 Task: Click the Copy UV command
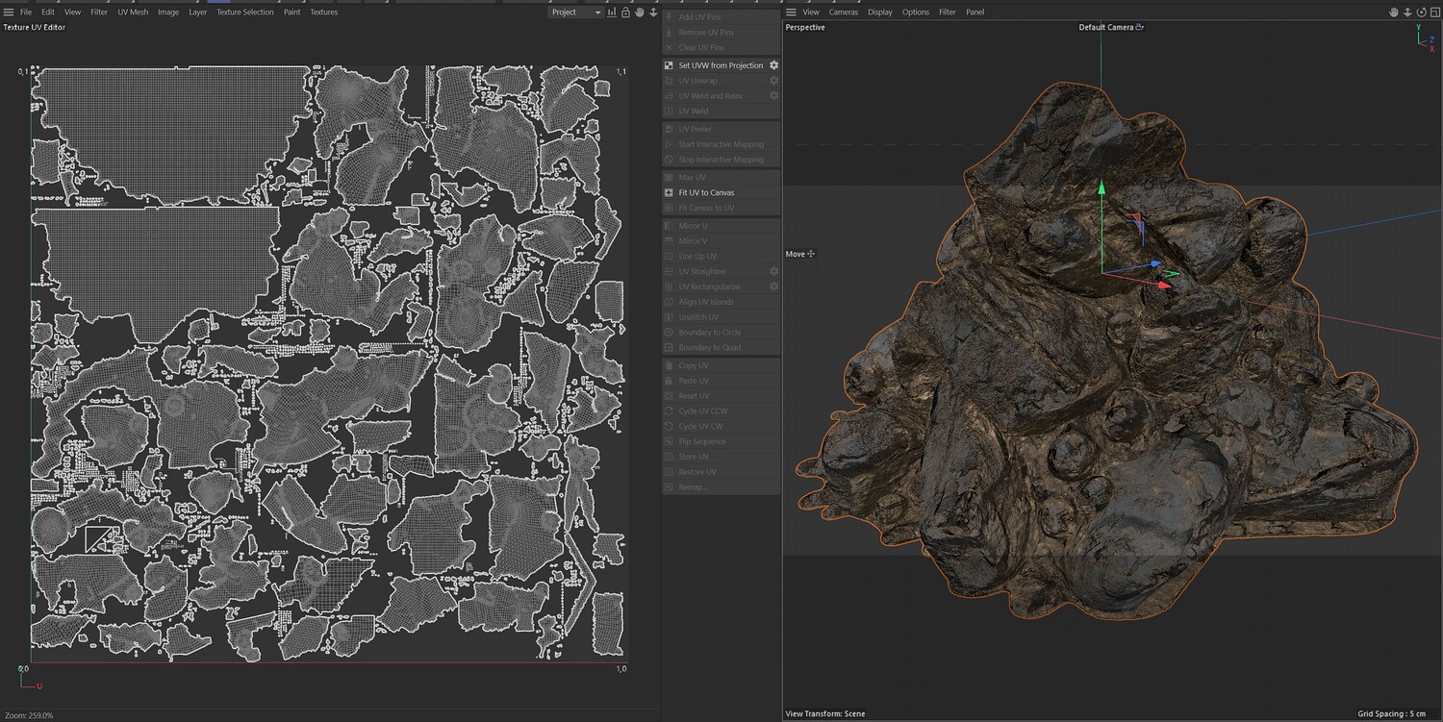pos(721,365)
